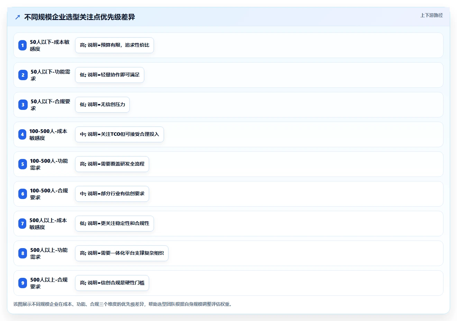Click the number 7 badge

22,224
